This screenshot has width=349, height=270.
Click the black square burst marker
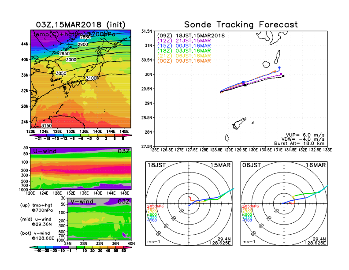[x=245, y=85]
